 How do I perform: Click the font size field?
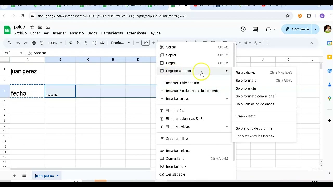pos(145,43)
